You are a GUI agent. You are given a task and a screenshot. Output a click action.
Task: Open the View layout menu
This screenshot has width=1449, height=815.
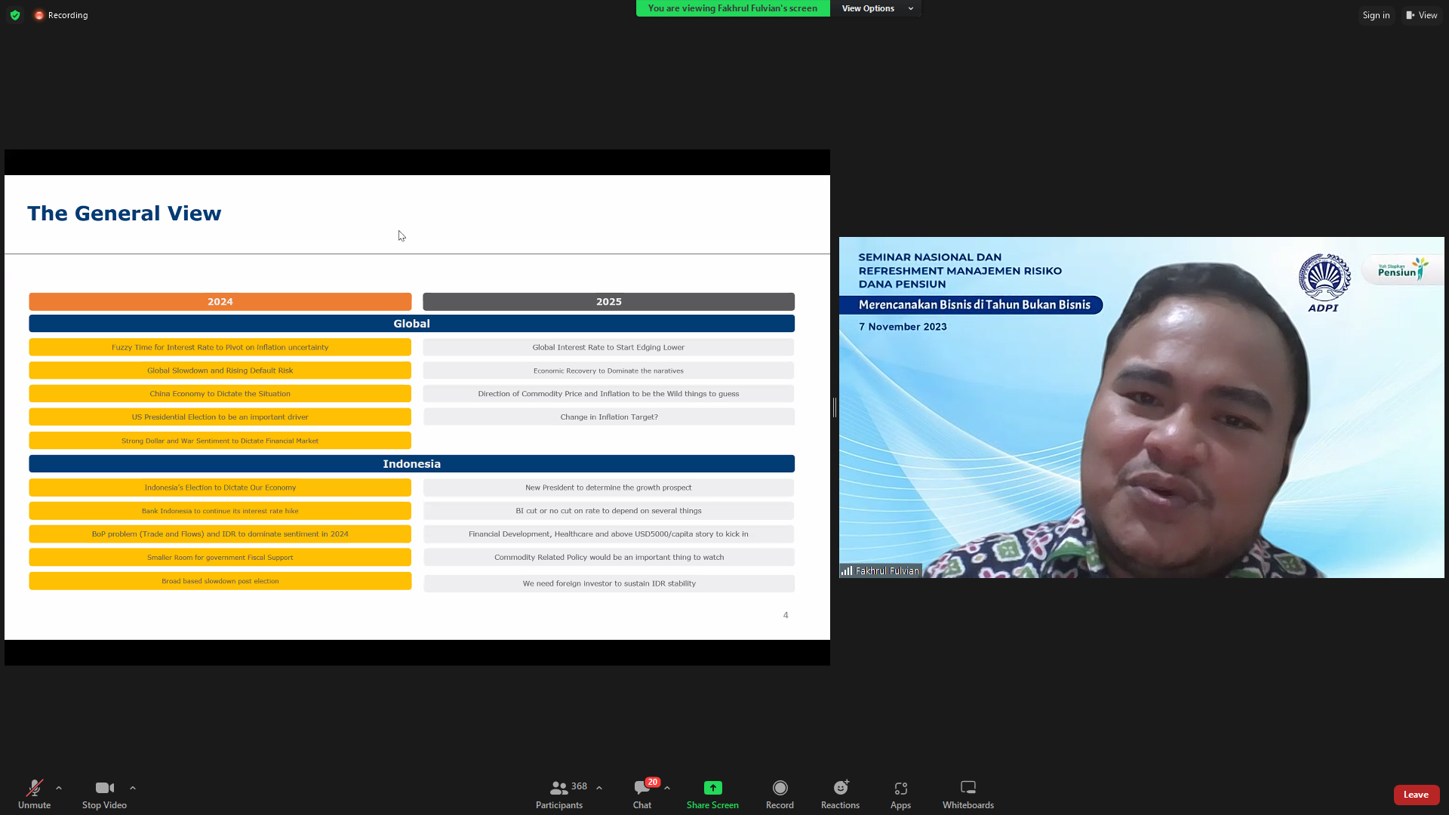point(1422,15)
